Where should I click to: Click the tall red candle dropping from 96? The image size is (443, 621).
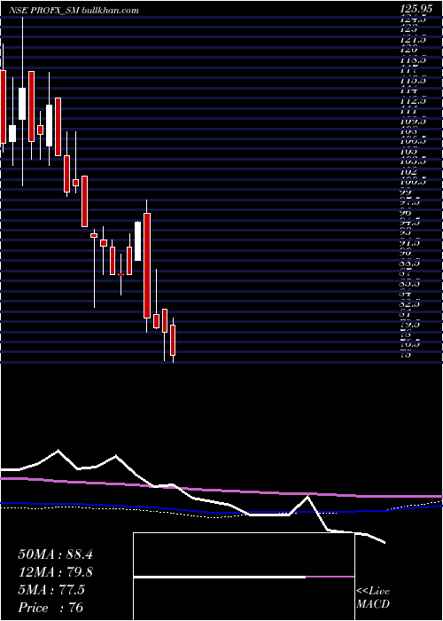[x=147, y=265]
